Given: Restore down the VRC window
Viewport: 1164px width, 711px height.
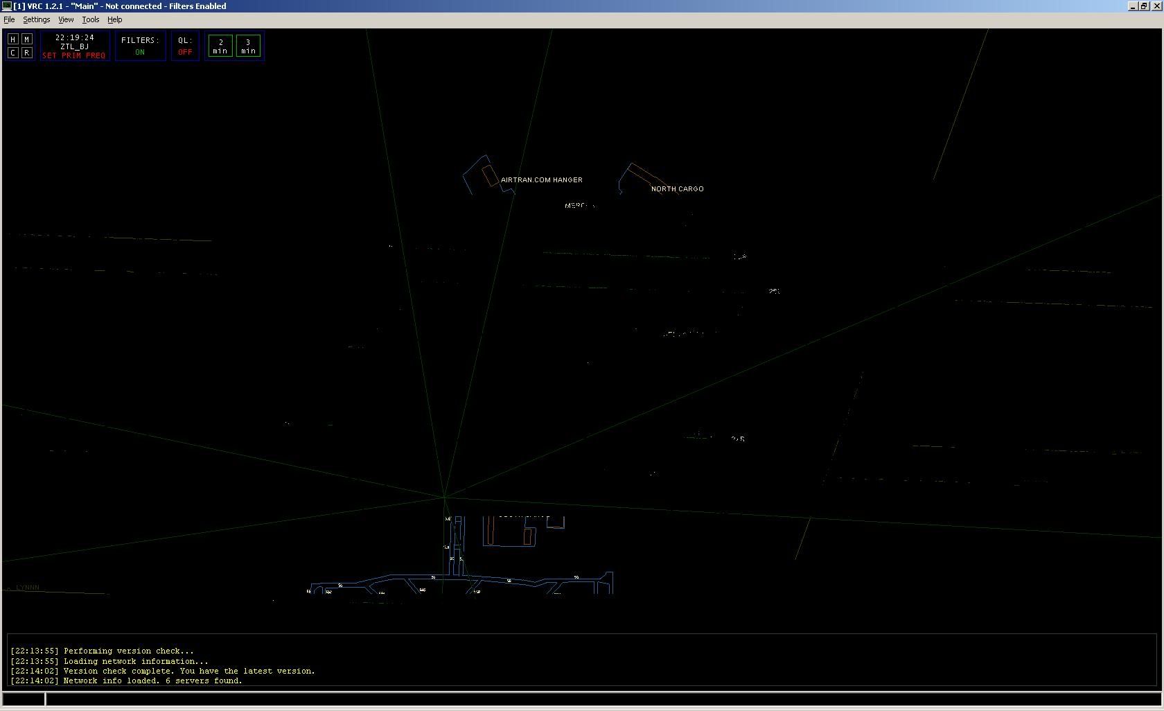Looking at the screenshot, I should pos(1144,6).
